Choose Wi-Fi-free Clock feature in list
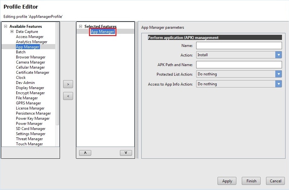289x190 pixels. click(x=21, y=78)
